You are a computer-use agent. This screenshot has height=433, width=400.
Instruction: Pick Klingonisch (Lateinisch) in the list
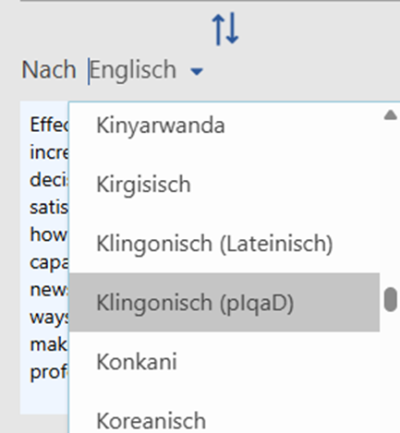tap(224, 244)
